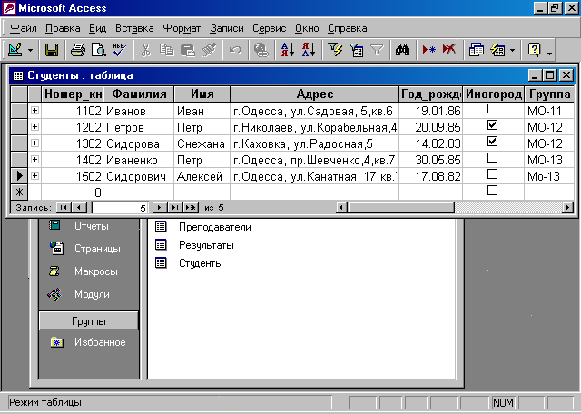Open the Правка menu
Viewport: 581px width, 414px height.
pos(63,28)
